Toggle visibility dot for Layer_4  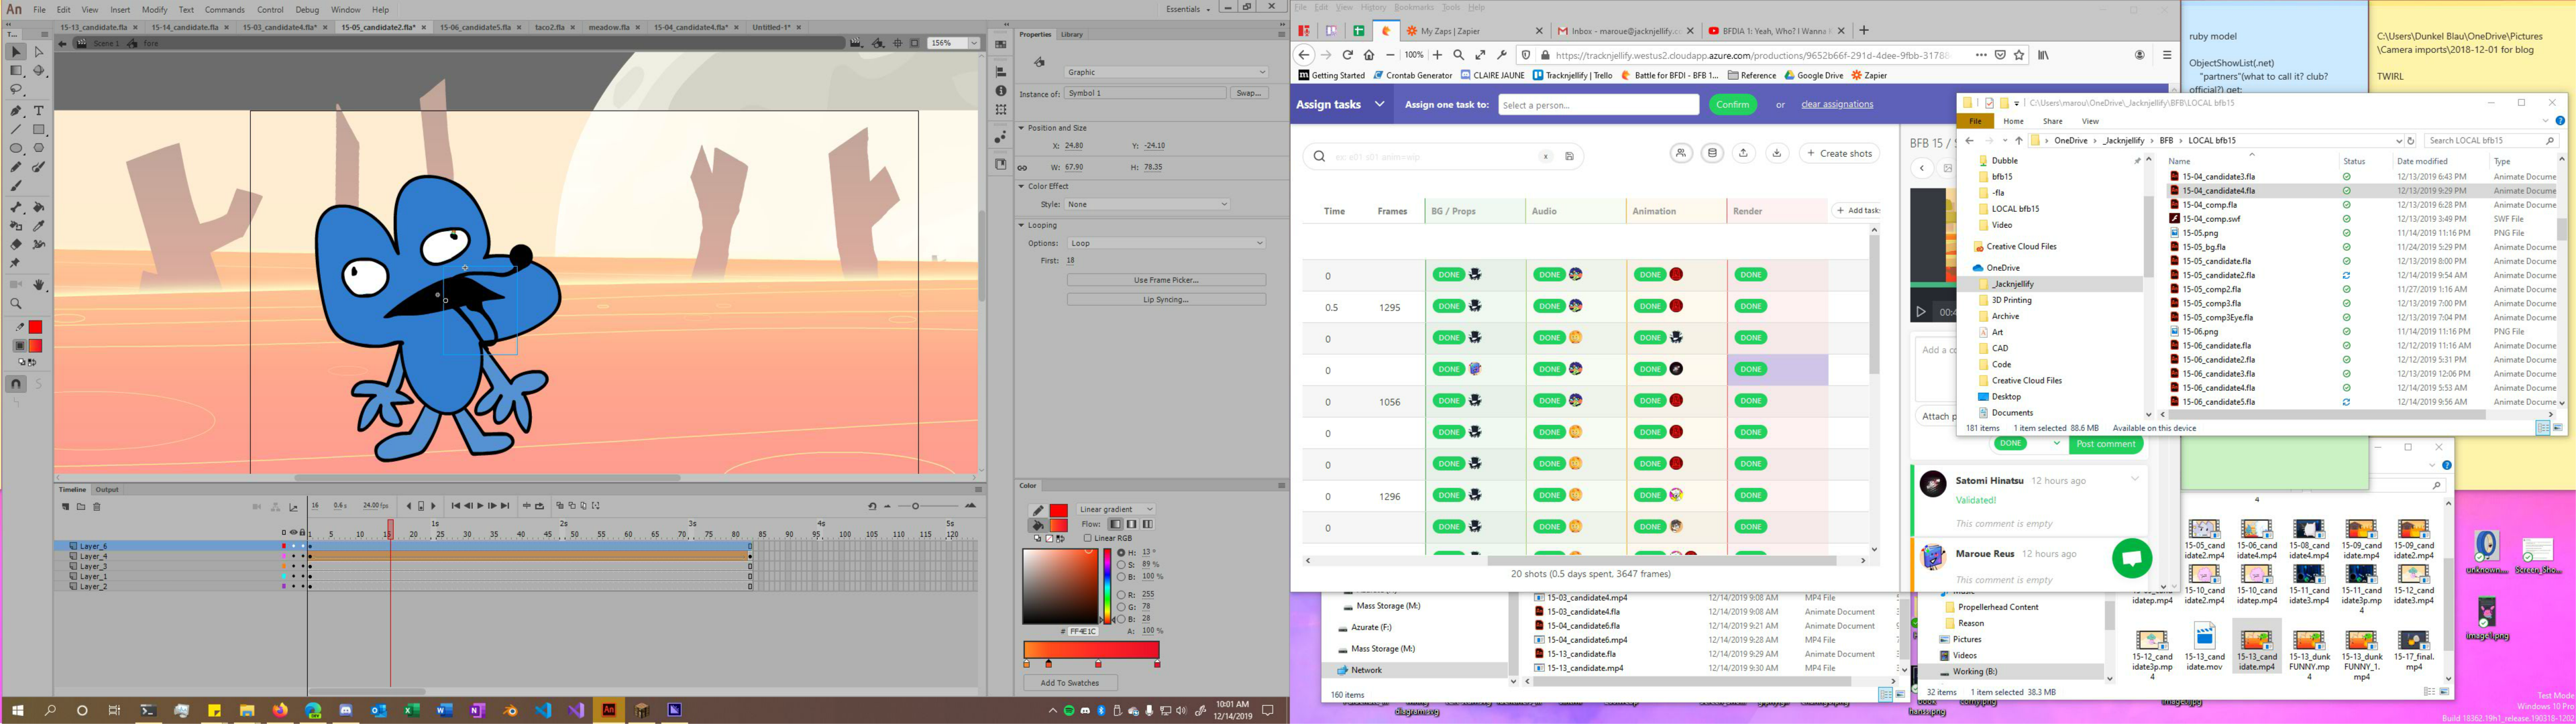[x=293, y=556]
